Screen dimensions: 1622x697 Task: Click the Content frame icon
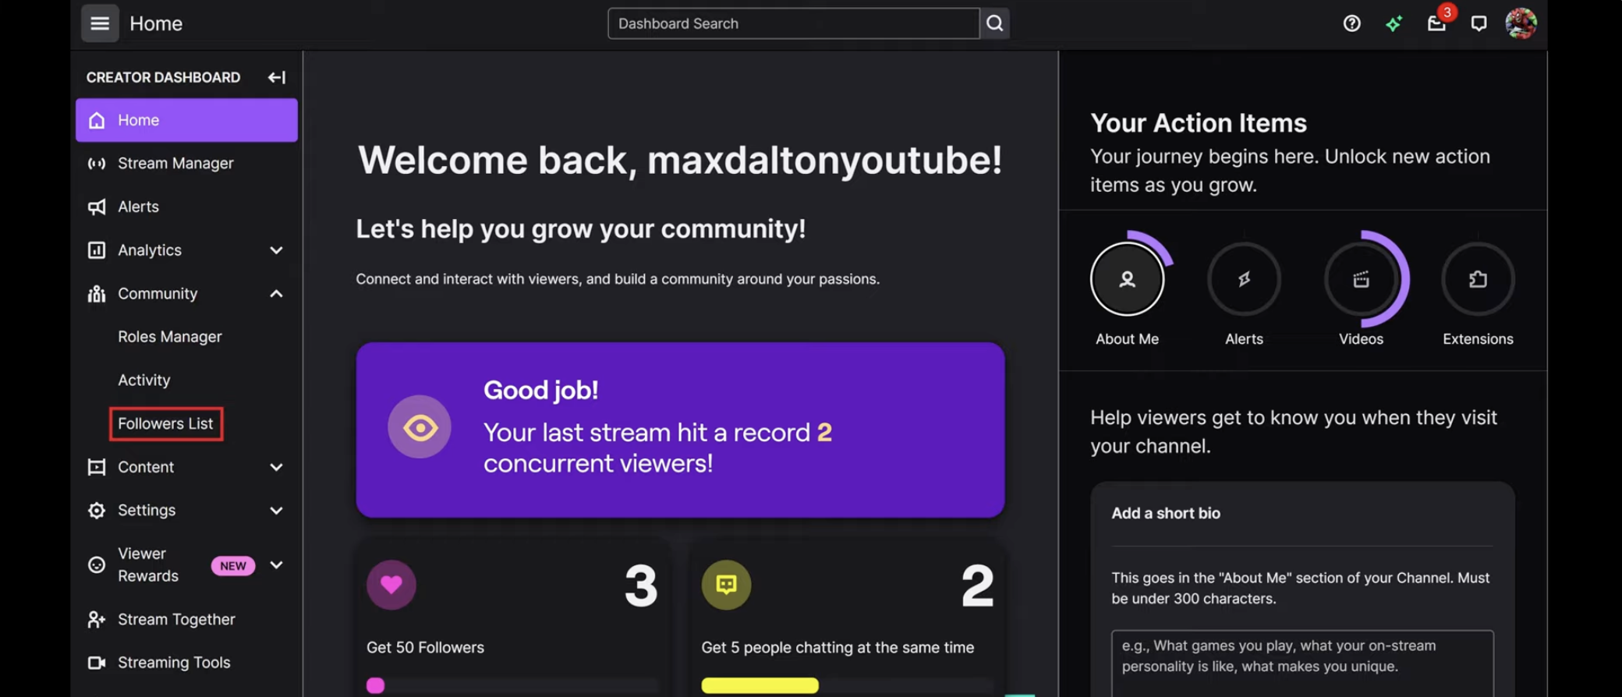click(97, 467)
